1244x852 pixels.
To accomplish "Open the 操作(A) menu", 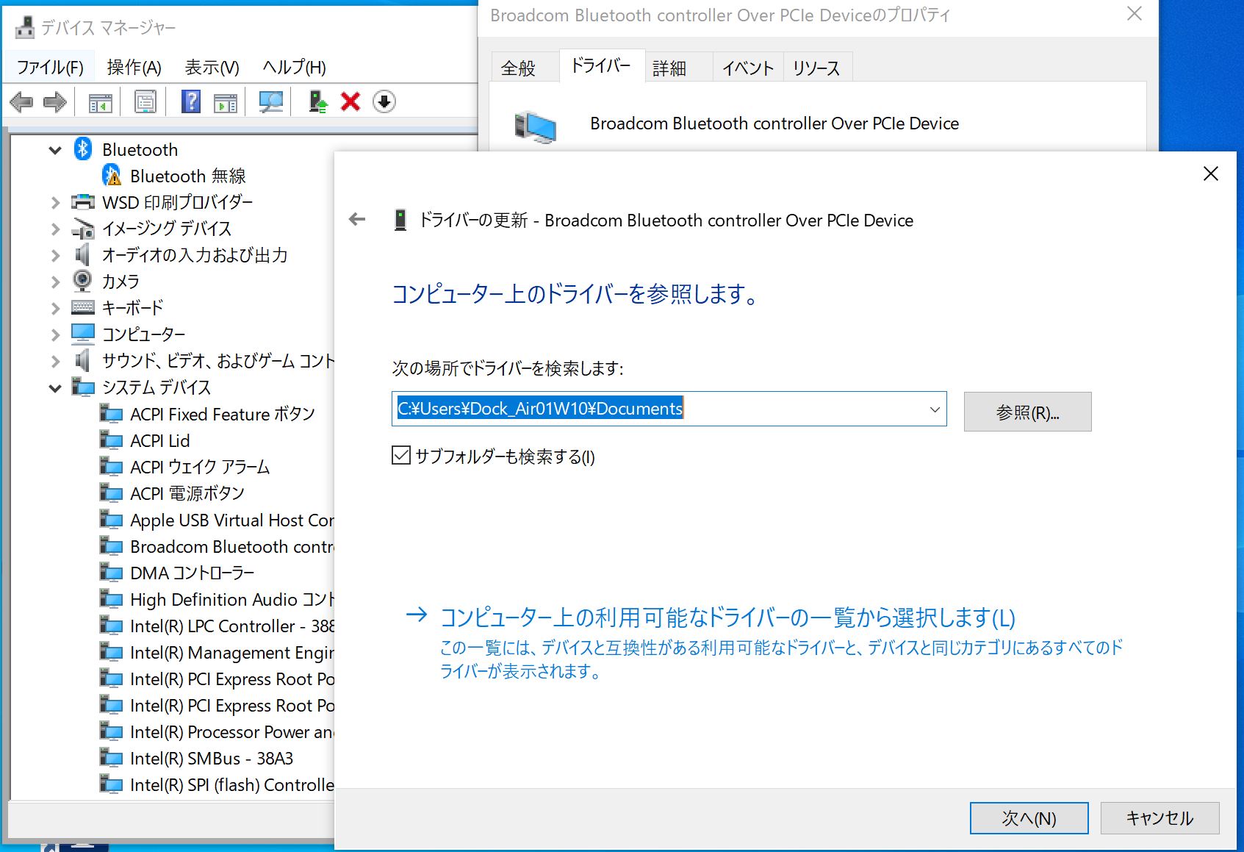I will (134, 68).
